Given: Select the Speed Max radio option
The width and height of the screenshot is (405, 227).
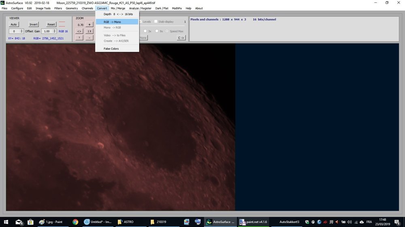Looking at the screenshot, I should tap(167, 31).
